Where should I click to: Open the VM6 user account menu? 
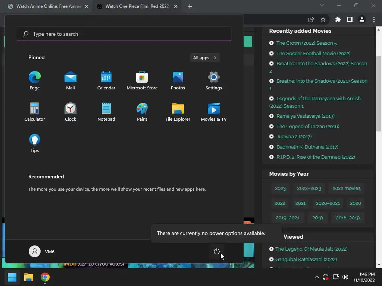[42, 251]
